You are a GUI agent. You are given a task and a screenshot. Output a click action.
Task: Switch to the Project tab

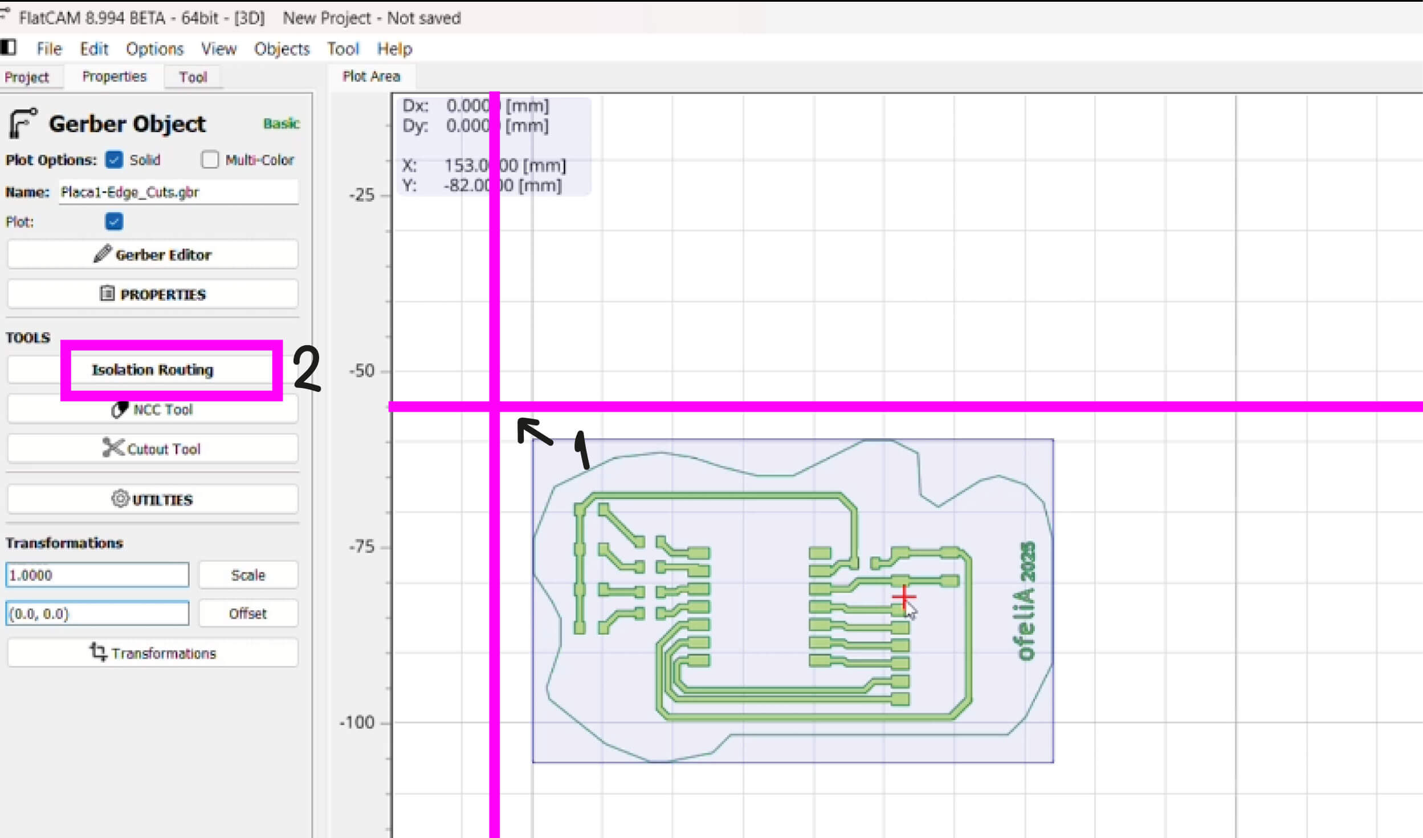(27, 77)
